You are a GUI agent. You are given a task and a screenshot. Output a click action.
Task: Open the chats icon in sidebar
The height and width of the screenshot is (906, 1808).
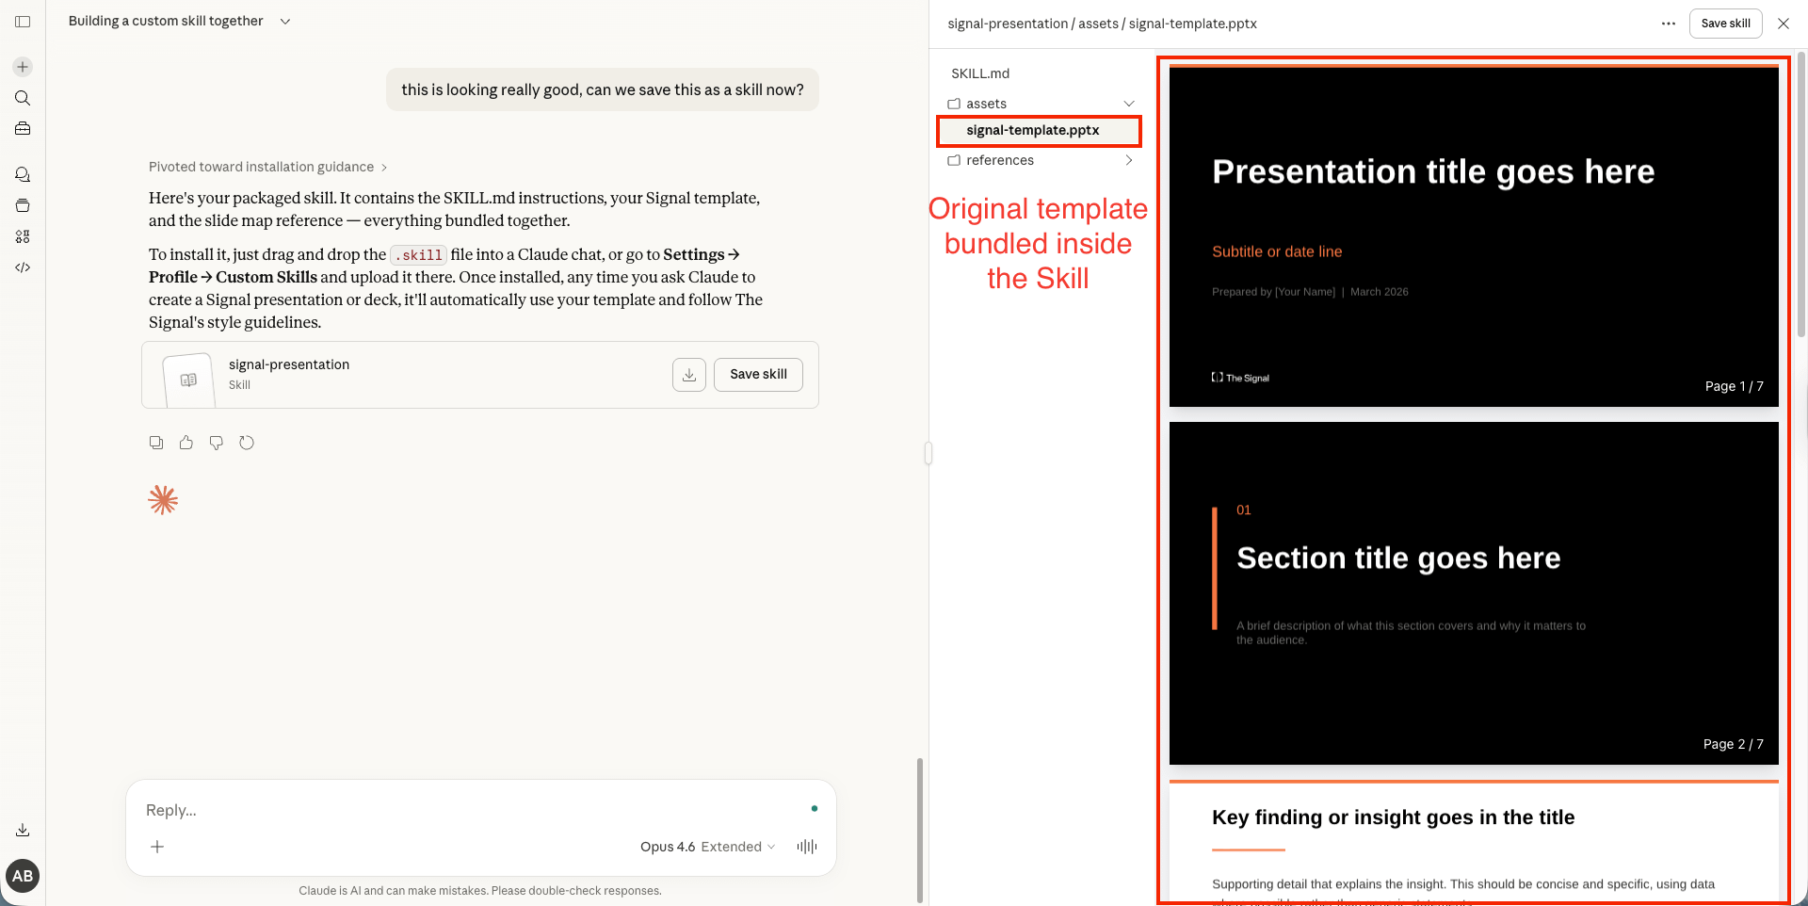(x=23, y=174)
